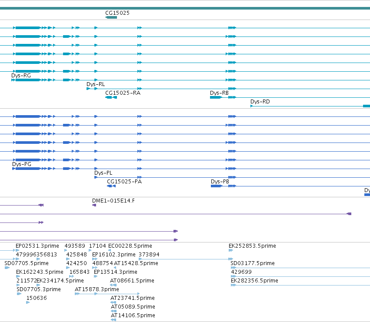
Task: Select the AT14106.5prime label
Action: point(133,315)
